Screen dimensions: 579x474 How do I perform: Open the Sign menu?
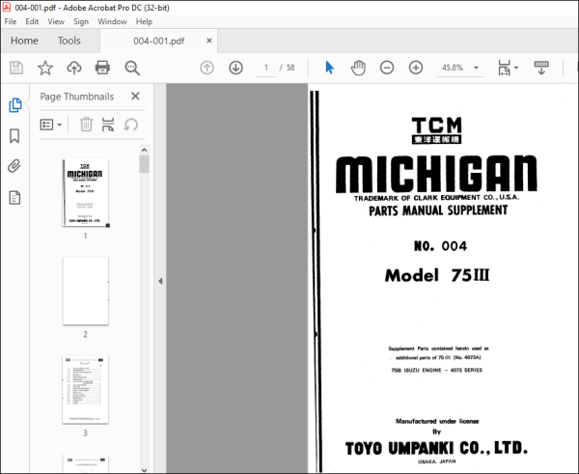coord(81,21)
